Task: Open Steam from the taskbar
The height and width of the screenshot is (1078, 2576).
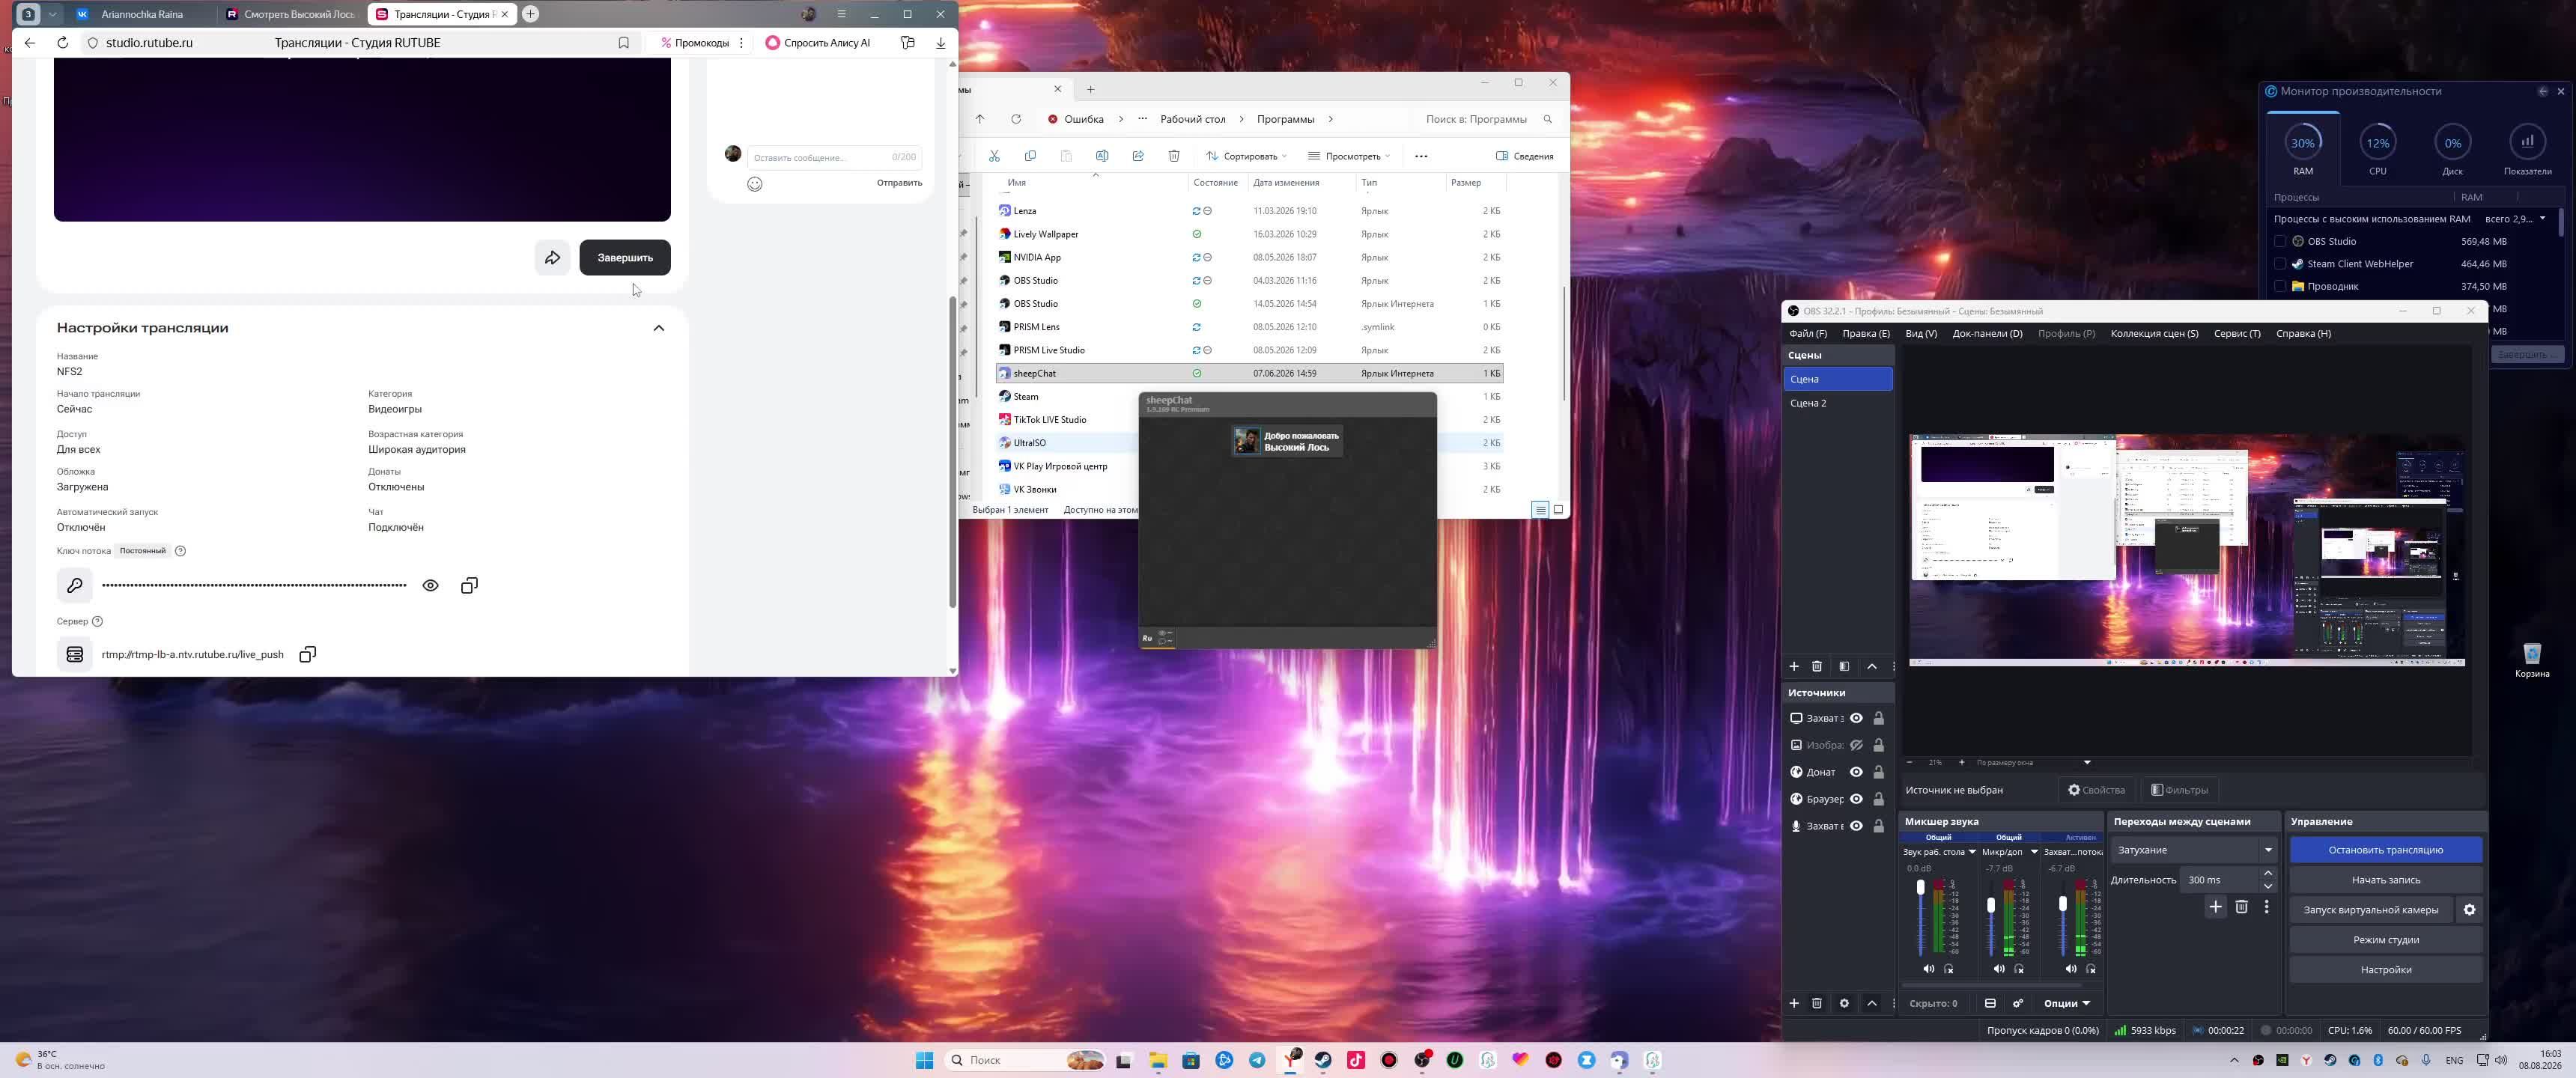Action: (x=1323, y=1060)
